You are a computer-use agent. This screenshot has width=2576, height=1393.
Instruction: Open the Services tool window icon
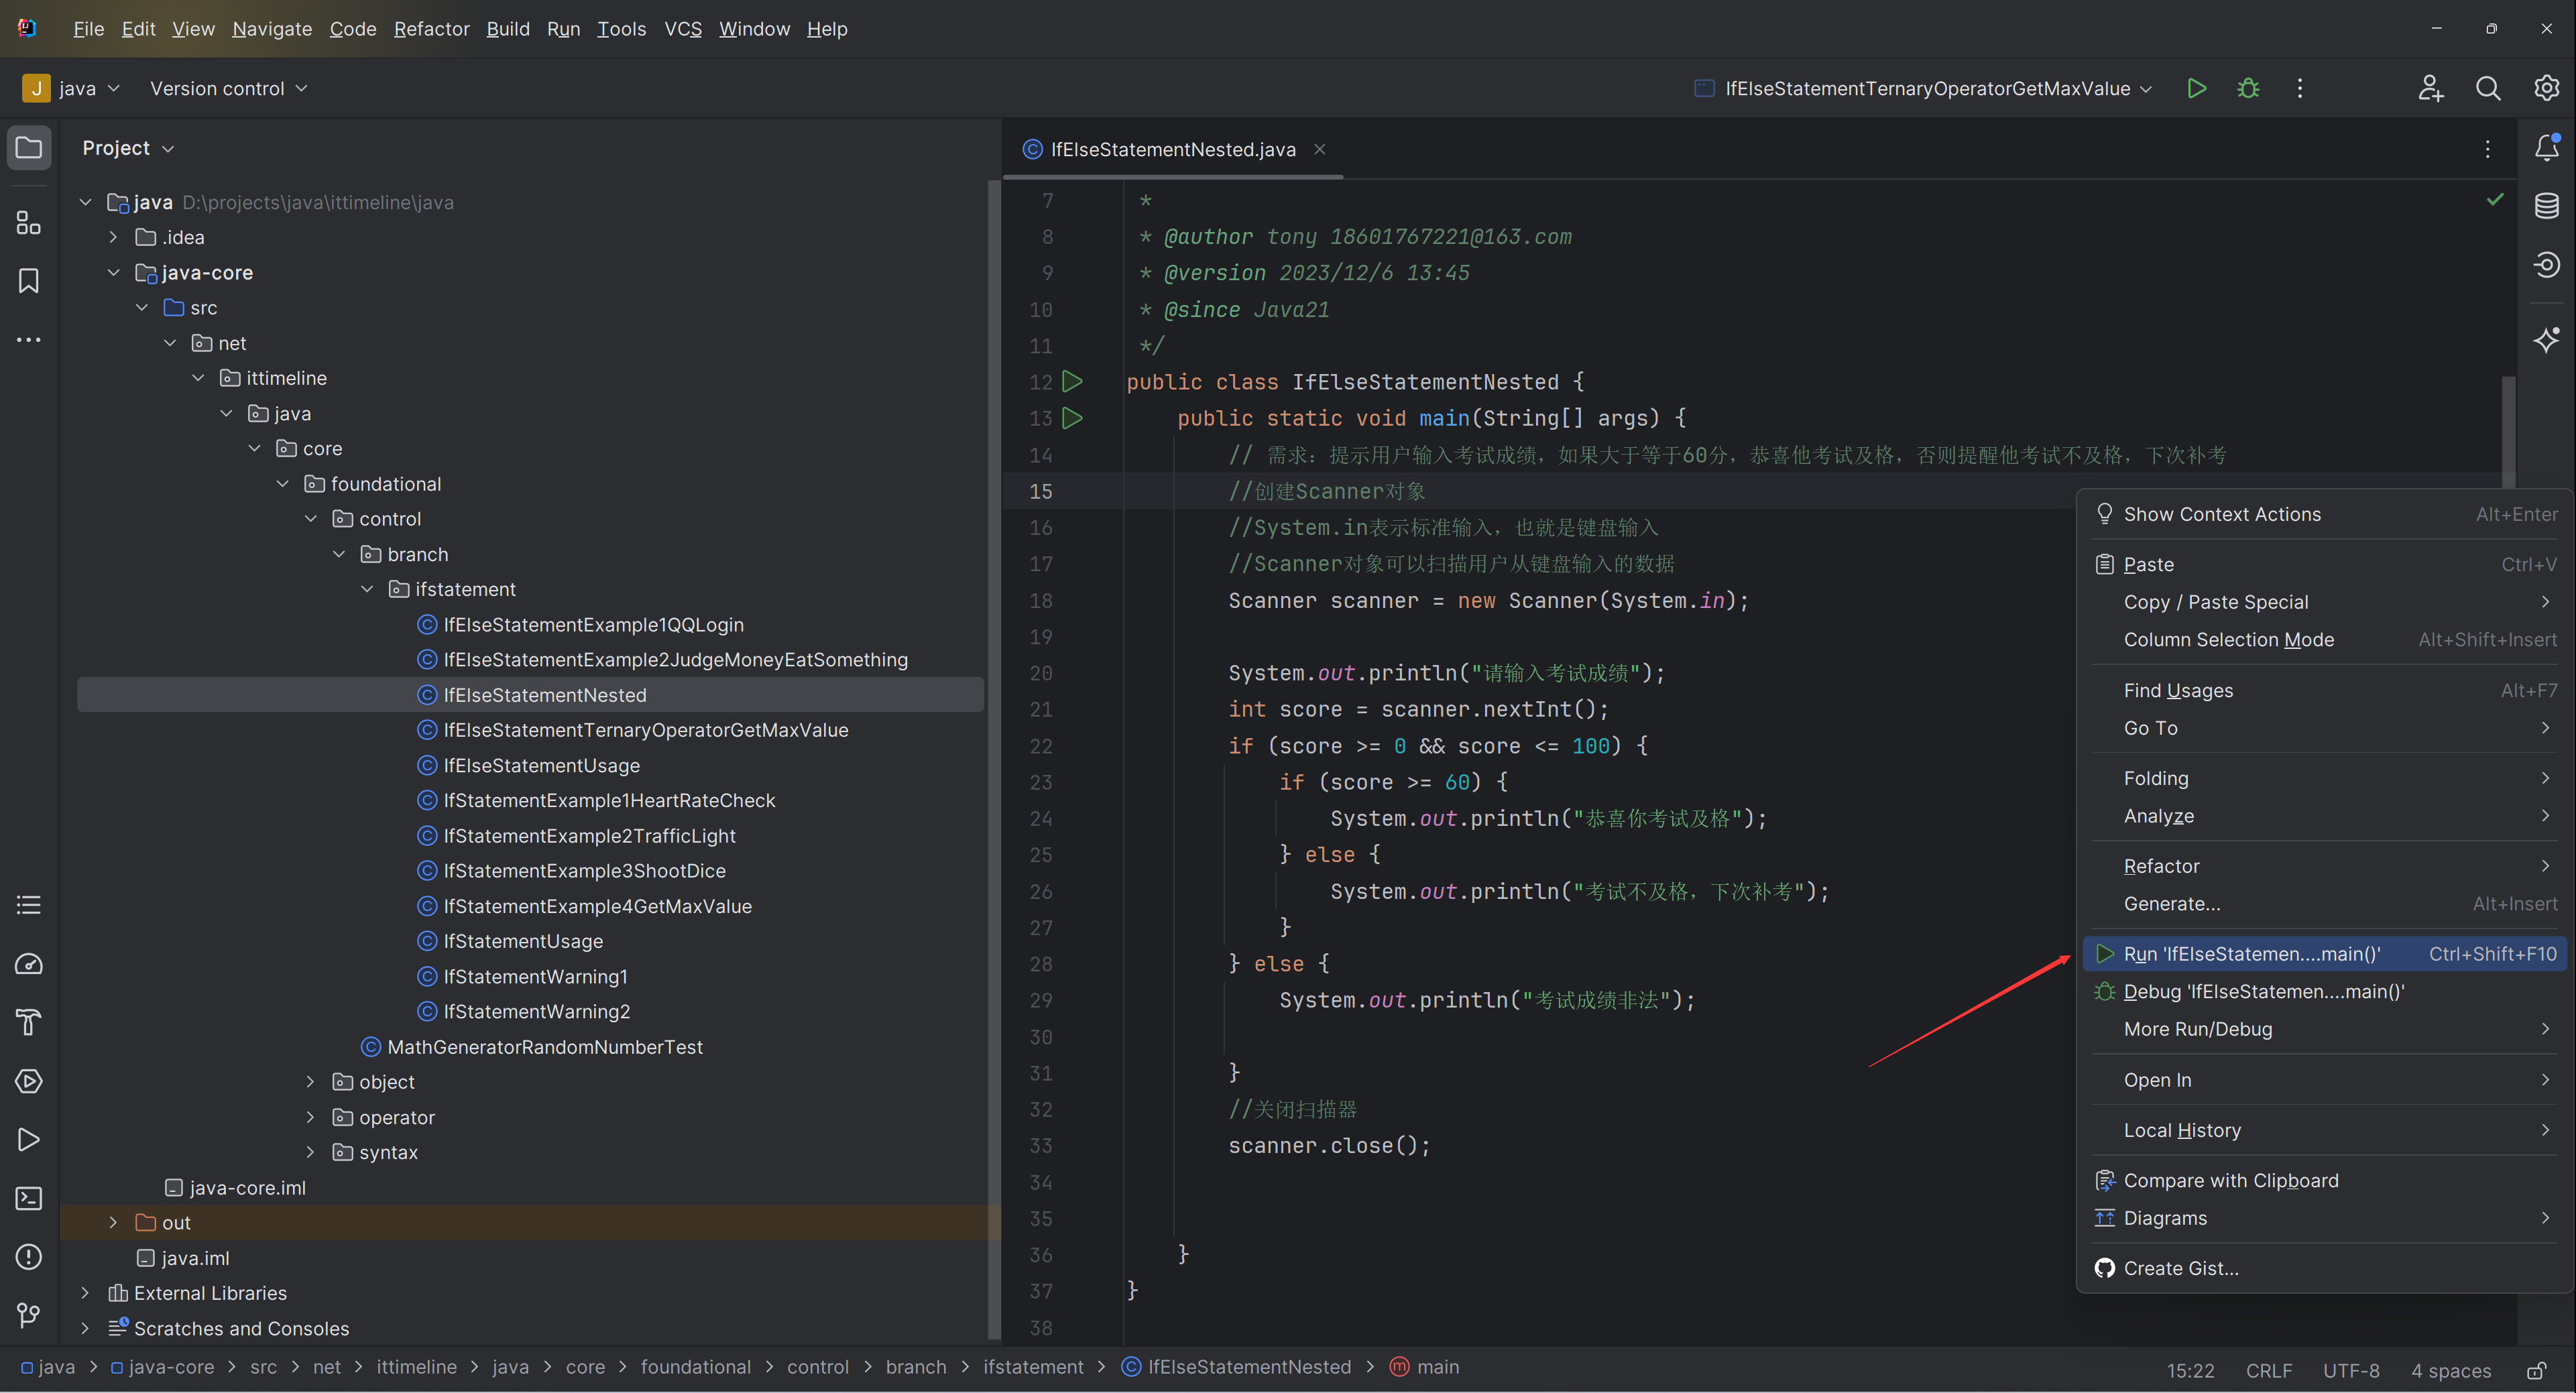(x=29, y=1081)
